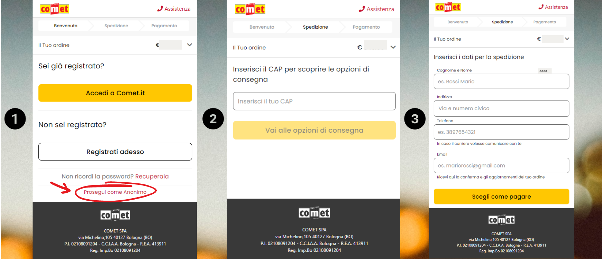The width and height of the screenshot is (602, 259).
Task: Click the Assistenza phone icon in first screen
Action: pyautogui.click(x=160, y=9)
